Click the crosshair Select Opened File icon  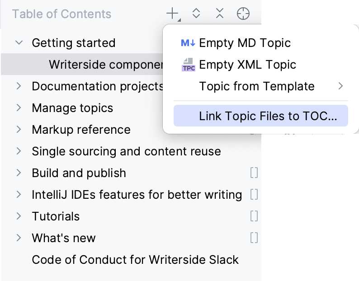[243, 14]
